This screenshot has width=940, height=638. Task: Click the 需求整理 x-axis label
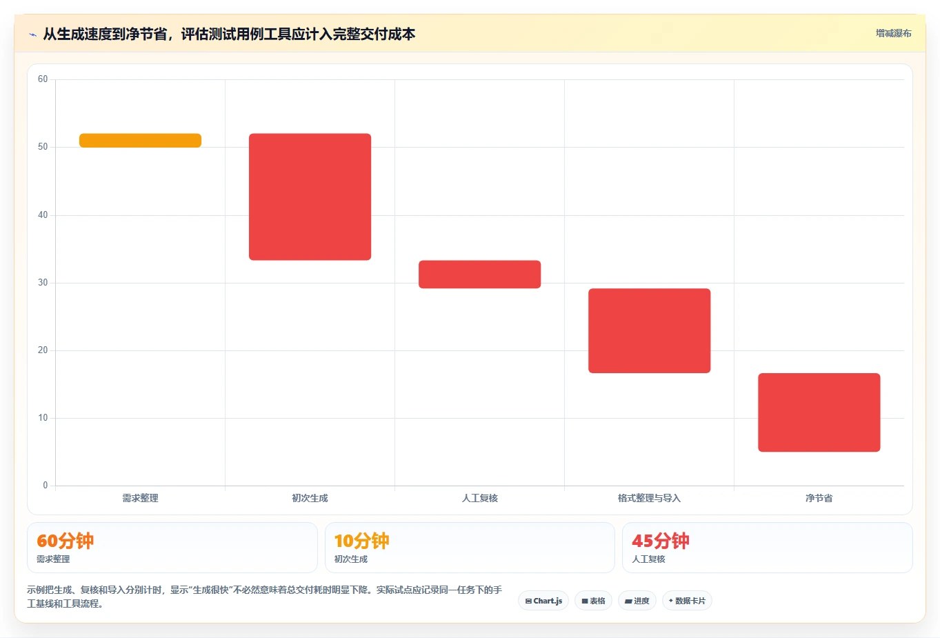141,498
